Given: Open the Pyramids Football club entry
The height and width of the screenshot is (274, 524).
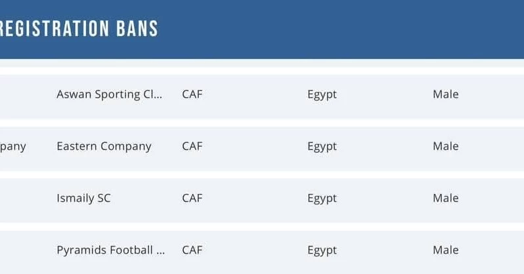Looking at the screenshot, I should 110,250.
